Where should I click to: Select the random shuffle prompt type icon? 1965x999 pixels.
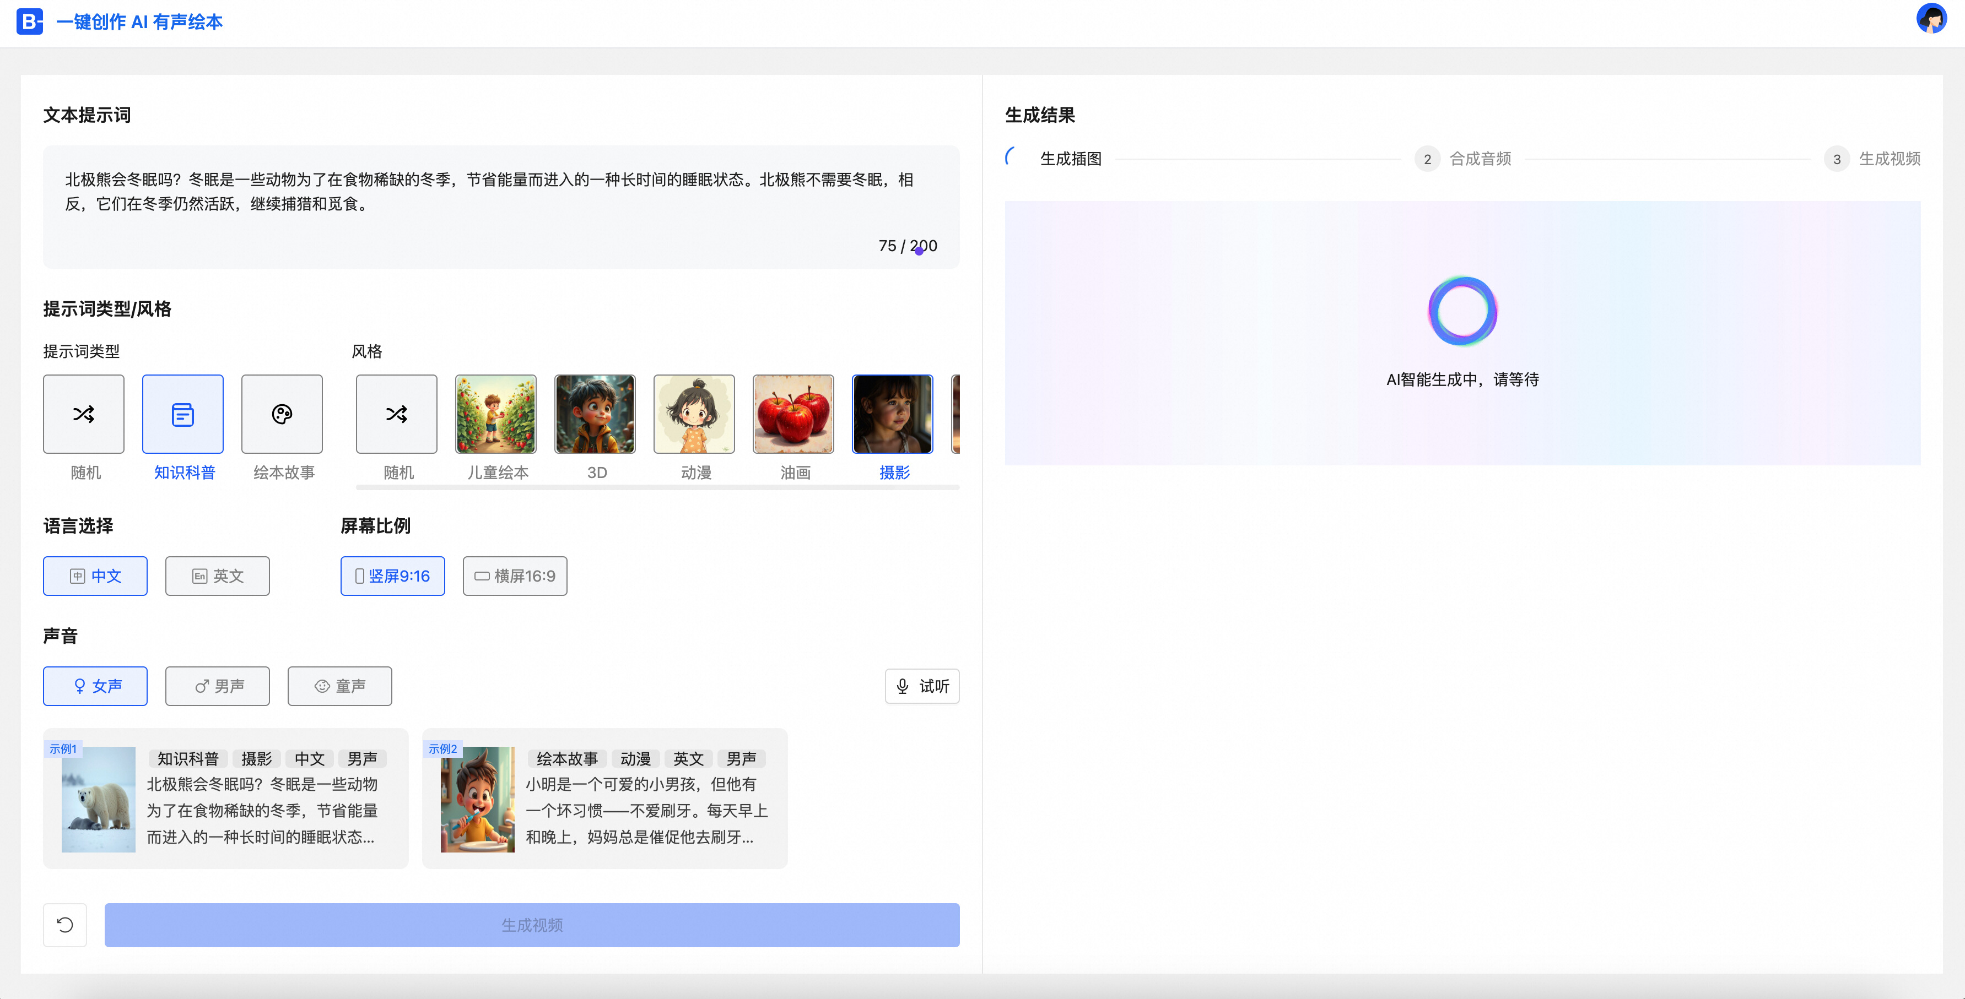pos(83,414)
